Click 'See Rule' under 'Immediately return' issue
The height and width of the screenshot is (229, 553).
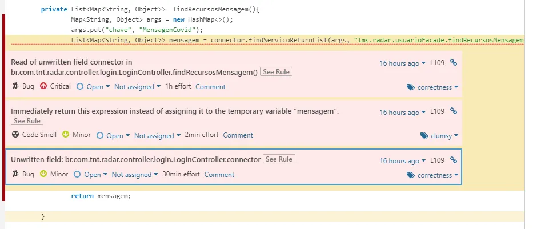[x=27, y=121]
